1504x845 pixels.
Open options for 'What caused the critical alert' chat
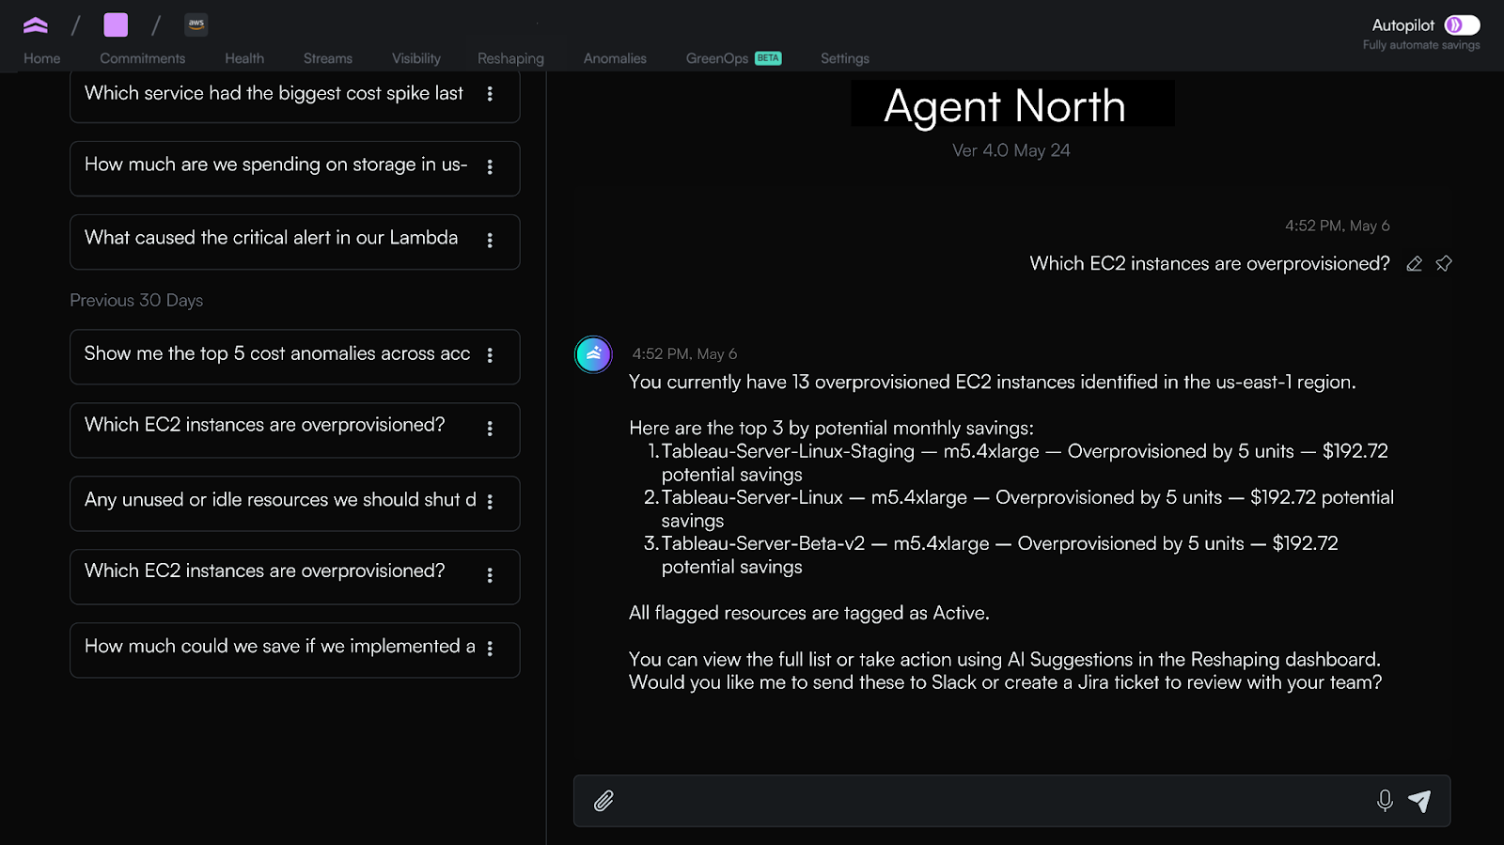pyautogui.click(x=490, y=241)
